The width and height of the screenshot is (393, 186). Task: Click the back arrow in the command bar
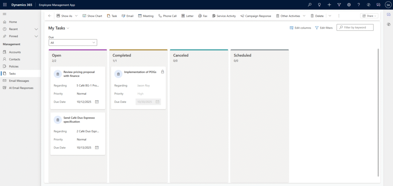click(50, 16)
